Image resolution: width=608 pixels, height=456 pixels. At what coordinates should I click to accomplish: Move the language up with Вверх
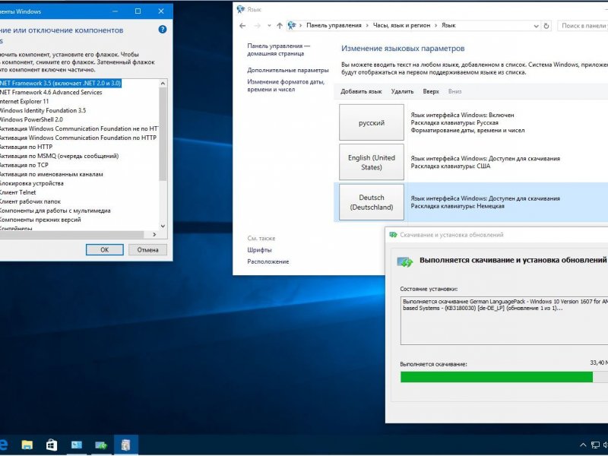pyautogui.click(x=431, y=91)
